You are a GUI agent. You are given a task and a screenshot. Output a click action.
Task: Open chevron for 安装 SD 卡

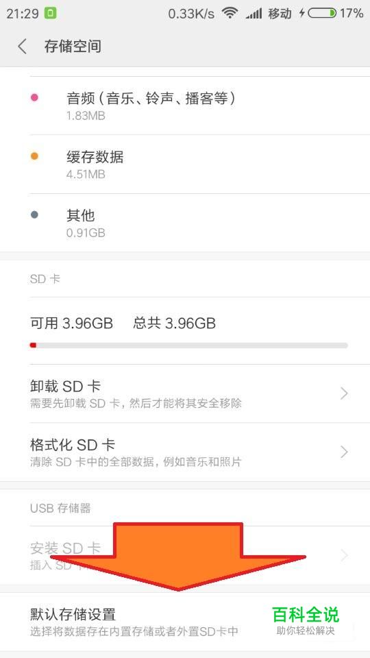pos(344,555)
